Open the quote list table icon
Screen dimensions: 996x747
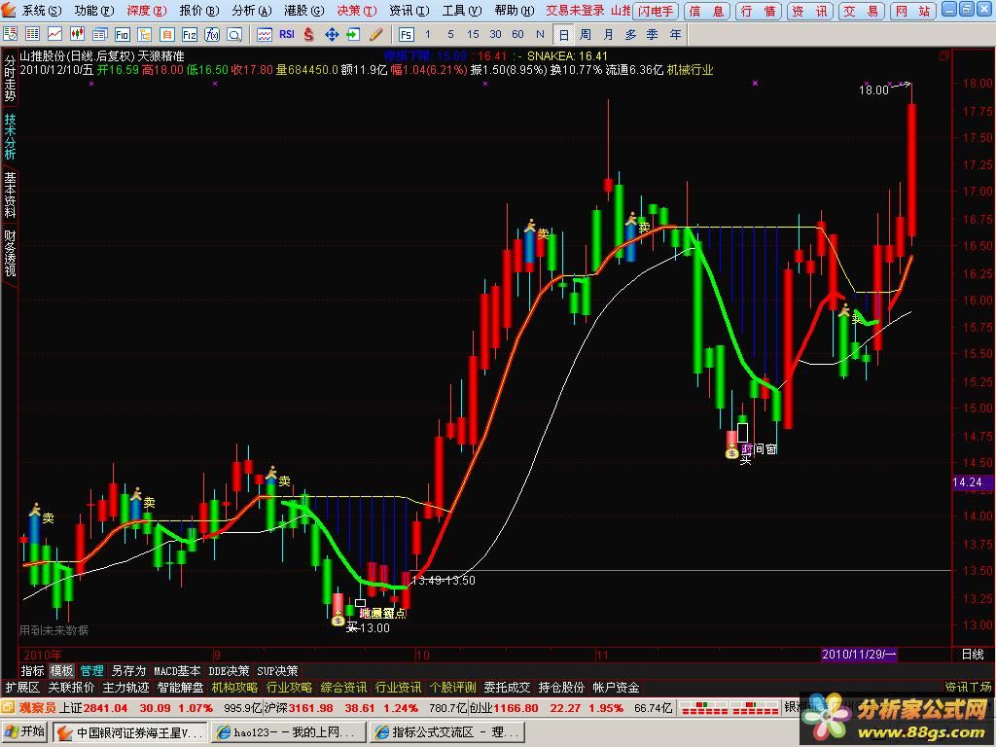[32, 34]
